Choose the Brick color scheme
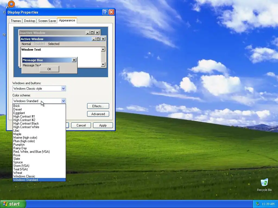This screenshot has height=208, width=278. point(39,106)
